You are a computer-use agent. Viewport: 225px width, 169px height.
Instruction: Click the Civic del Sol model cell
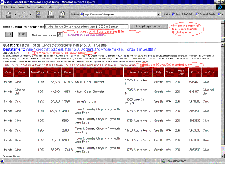tap(20, 92)
